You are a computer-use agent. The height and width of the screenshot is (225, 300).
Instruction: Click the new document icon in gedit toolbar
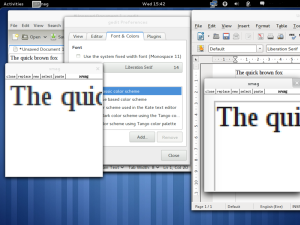[x=15, y=36]
